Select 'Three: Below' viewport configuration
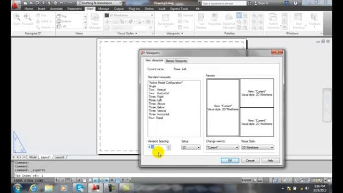 pos(156,107)
